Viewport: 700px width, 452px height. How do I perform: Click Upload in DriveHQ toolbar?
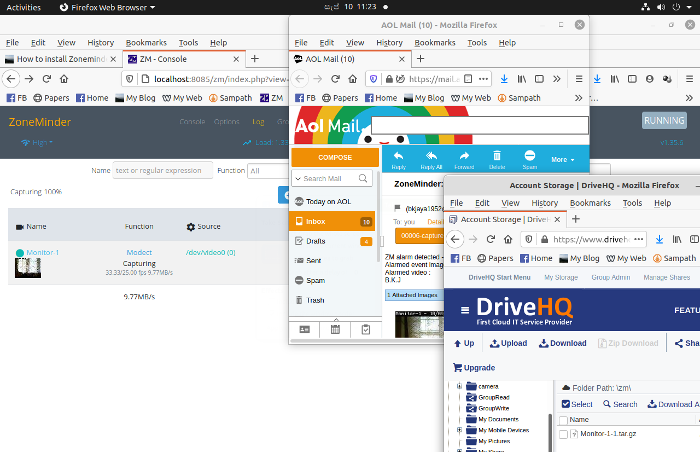click(508, 343)
